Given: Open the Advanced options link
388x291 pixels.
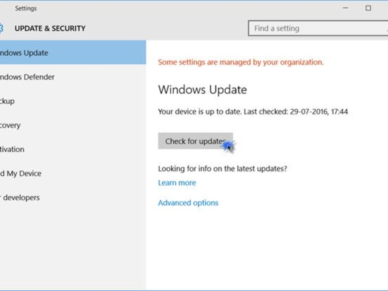Looking at the screenshot, I should coord(188,203).
